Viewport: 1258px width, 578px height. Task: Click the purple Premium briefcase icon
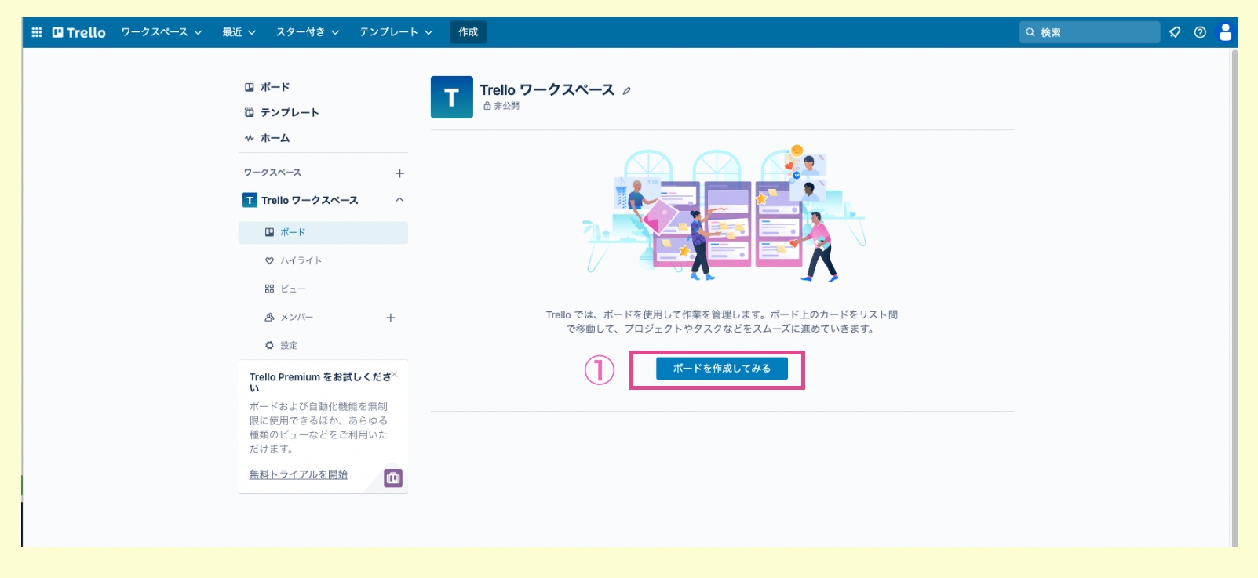pos(393,478)
